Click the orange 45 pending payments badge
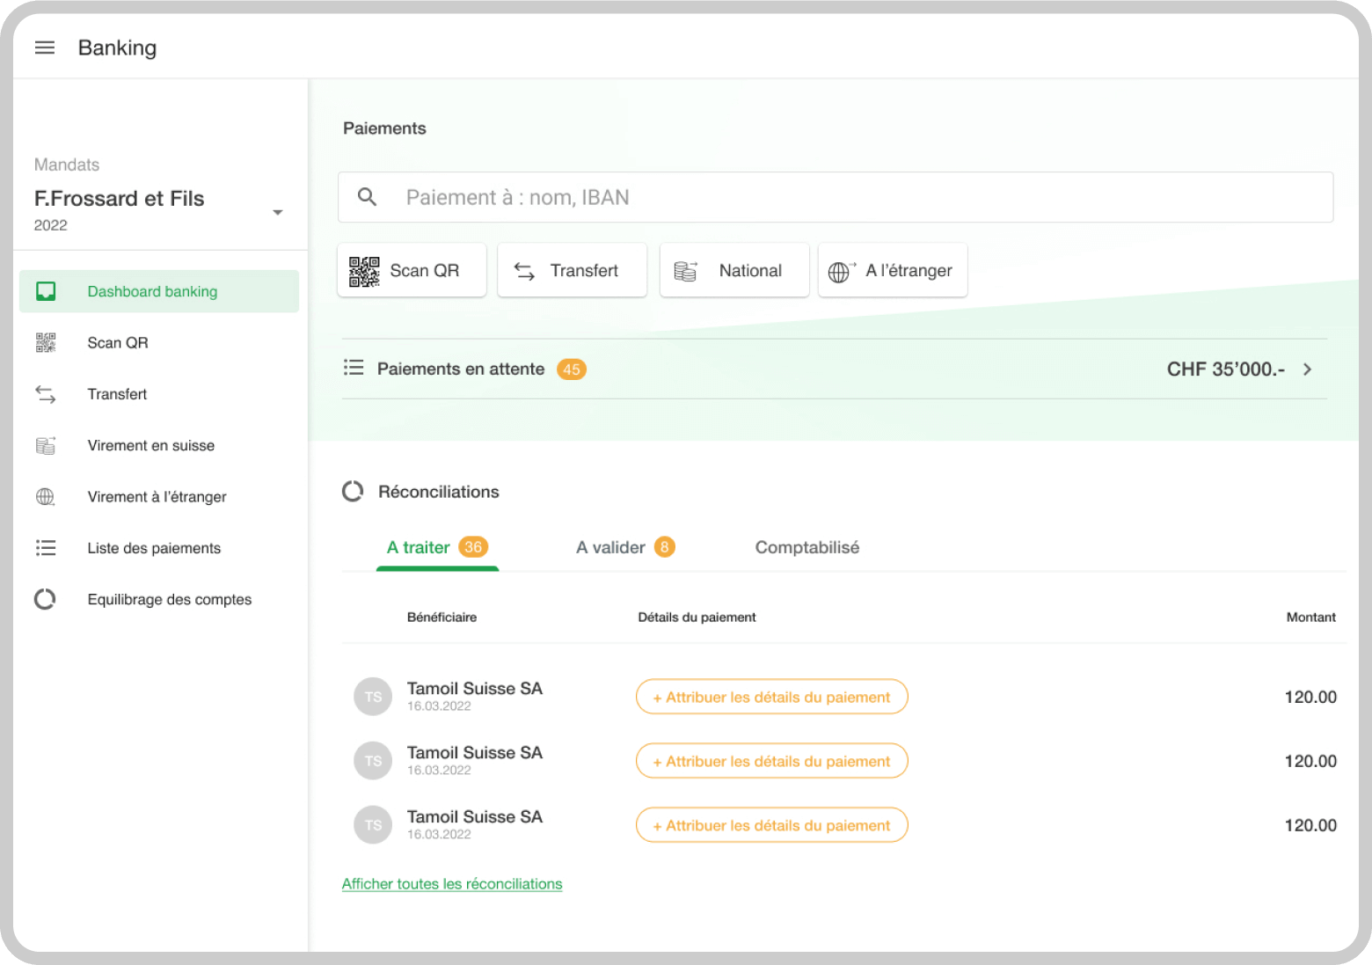The height and width of the screenshot is (965, 1372). (x=572, y=369)
